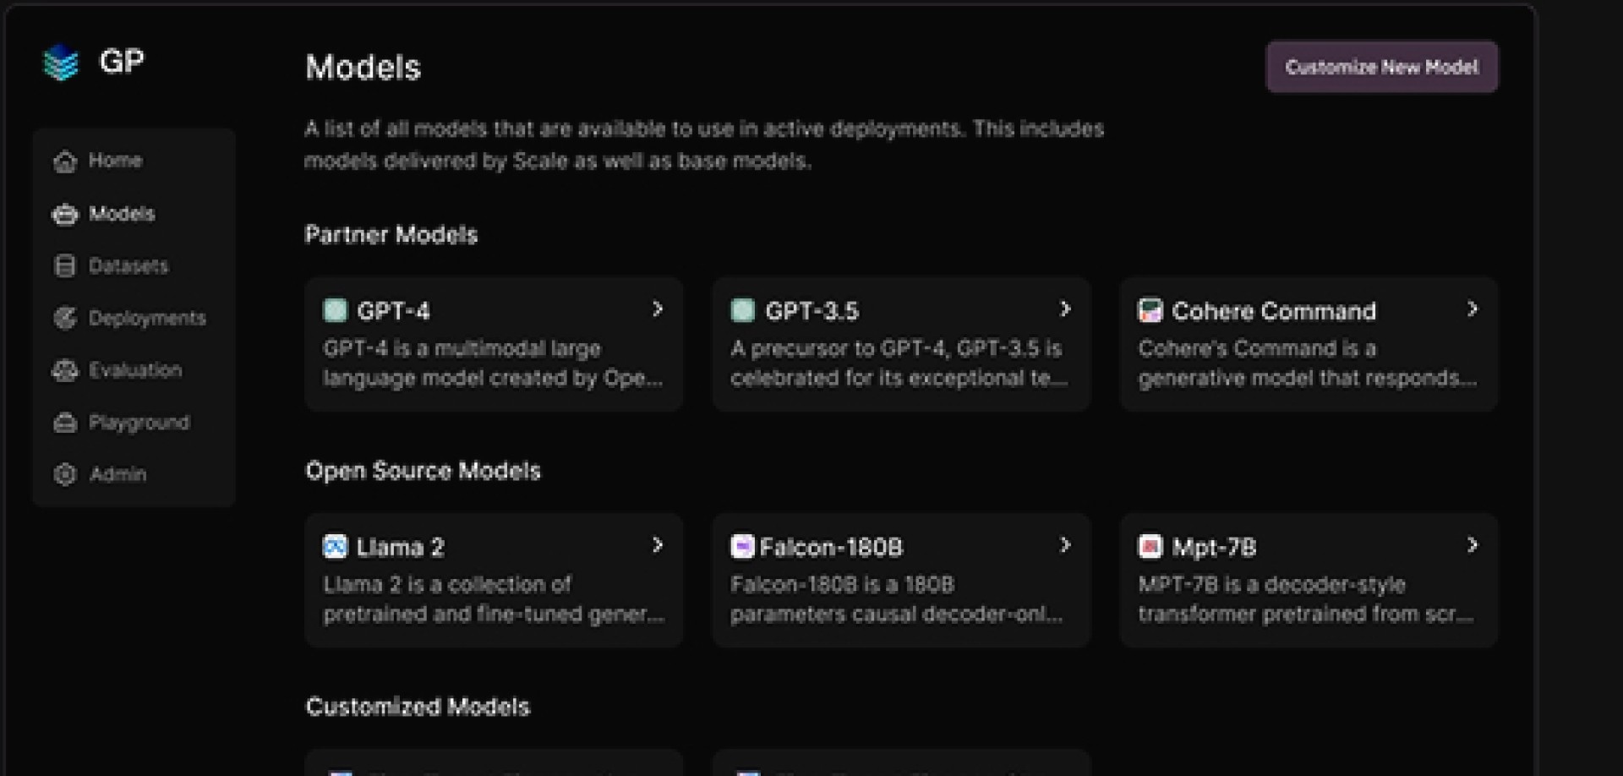
Task: Click the Llama 2 Meta logo icon
Action: pyautogui.click(x=335, y=547)
